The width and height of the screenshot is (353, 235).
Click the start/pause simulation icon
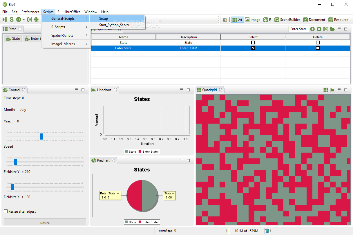click(5, 19)
